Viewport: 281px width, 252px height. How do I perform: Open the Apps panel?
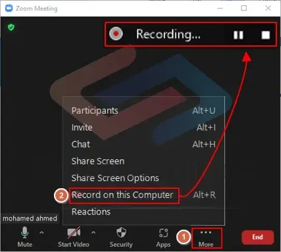tap(163, 238)
